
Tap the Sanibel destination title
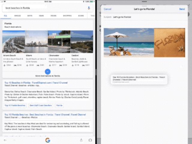(x=75, y=55)
